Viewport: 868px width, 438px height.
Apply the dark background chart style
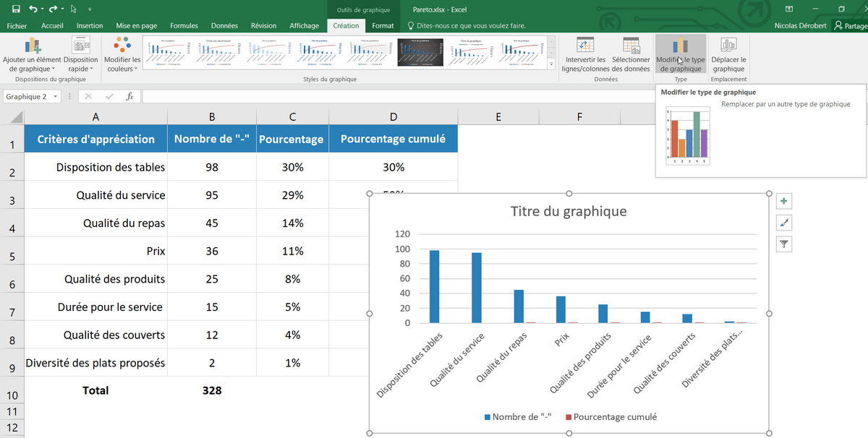click(422, 51)
